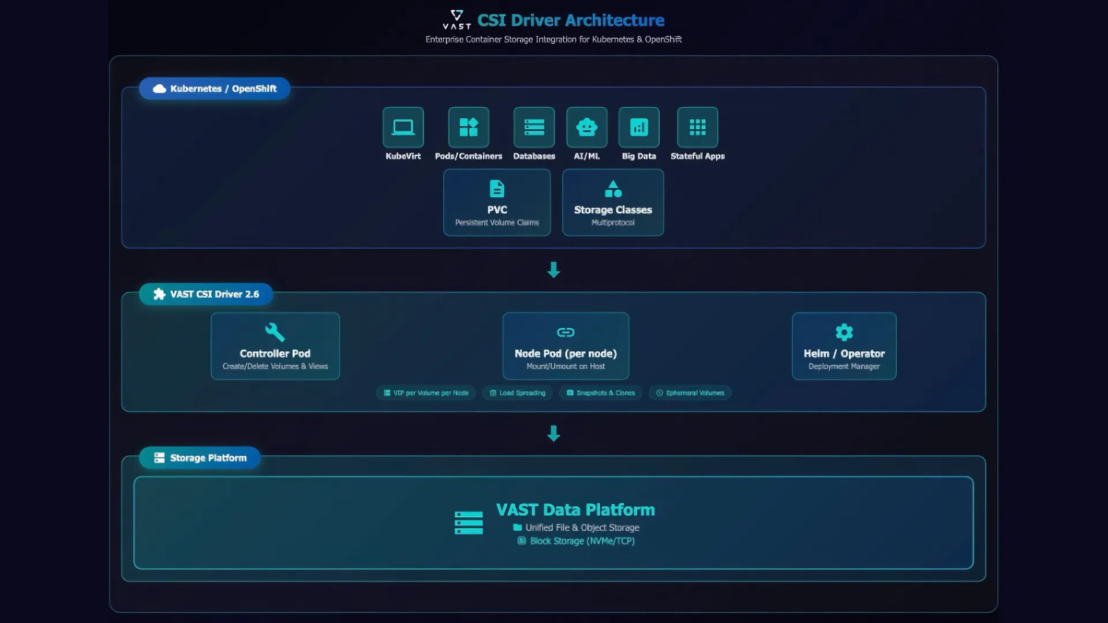
Task: Click the server icon in Storage Platform badge
Action: (x=159, y=458)
